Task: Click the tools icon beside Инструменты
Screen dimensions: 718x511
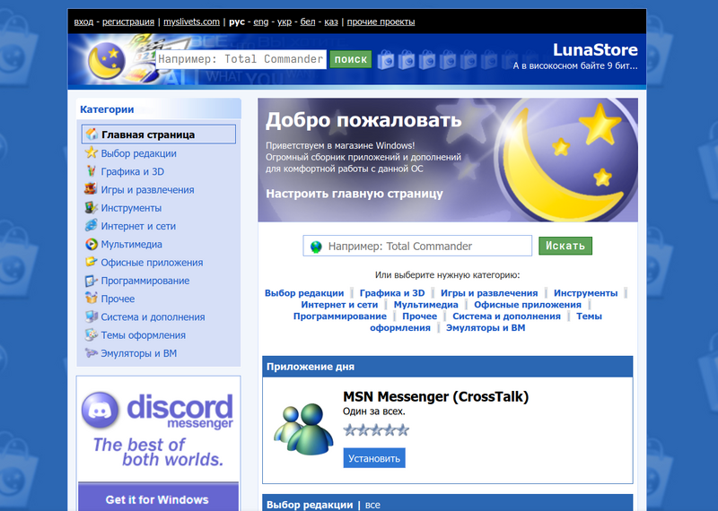Action: [92, 207]
